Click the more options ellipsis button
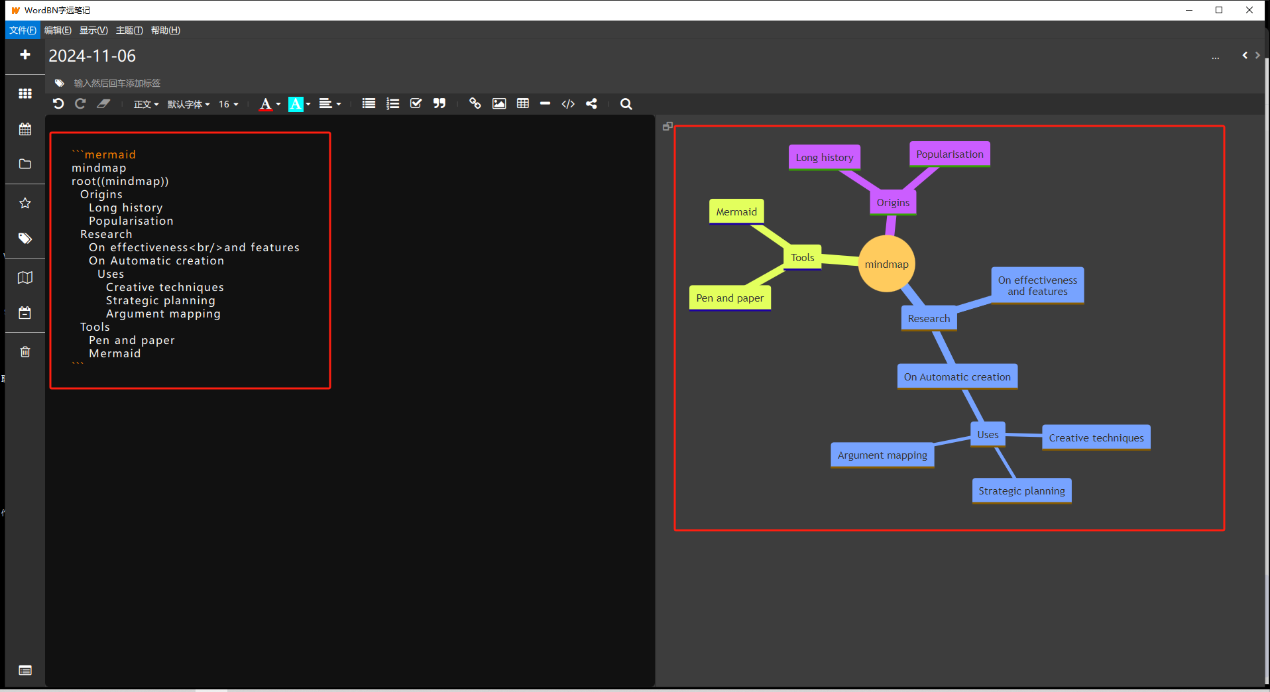Image resolution: width=1270 pixels, height=692 pixels. [x=1215, y=57]
